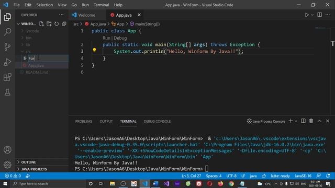
Task: Click LF end-of-line indicator
Action: (x=243, y=176)
